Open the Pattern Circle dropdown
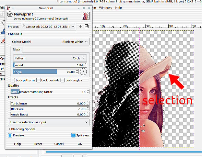 [50, 58]
